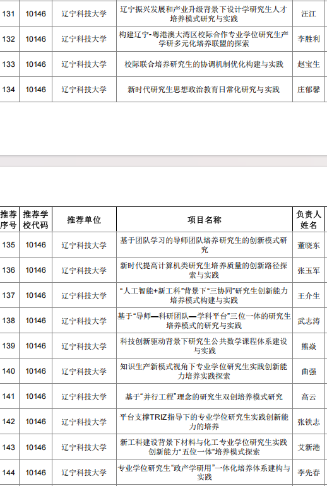Click name 张玉军 in row 136

[309, 271]
